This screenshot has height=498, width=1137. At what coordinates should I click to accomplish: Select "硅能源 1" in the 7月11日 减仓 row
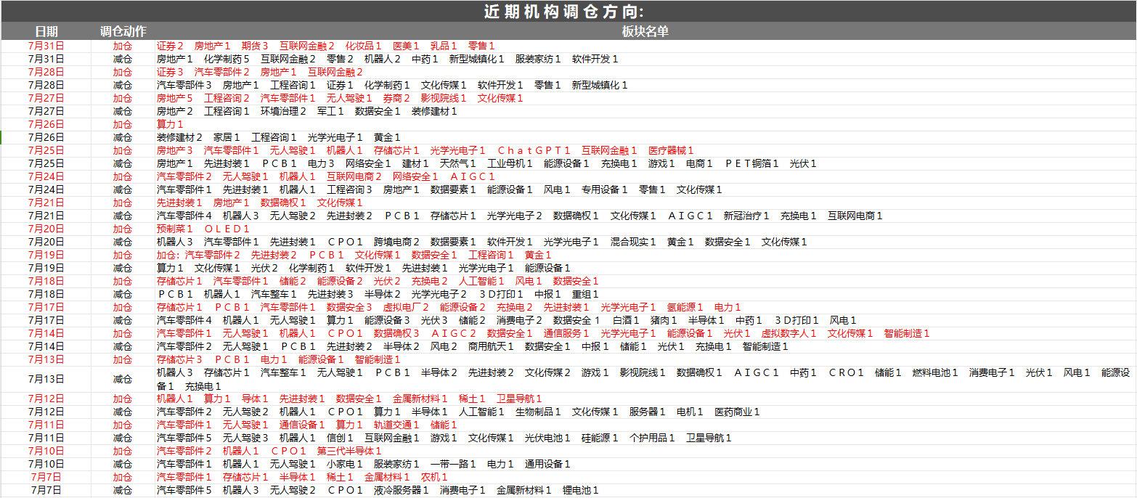pos(600,438)
